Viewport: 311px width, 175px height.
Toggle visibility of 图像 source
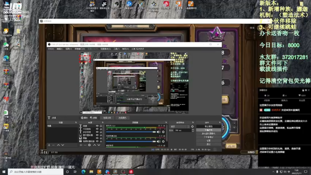pos(97,138)
